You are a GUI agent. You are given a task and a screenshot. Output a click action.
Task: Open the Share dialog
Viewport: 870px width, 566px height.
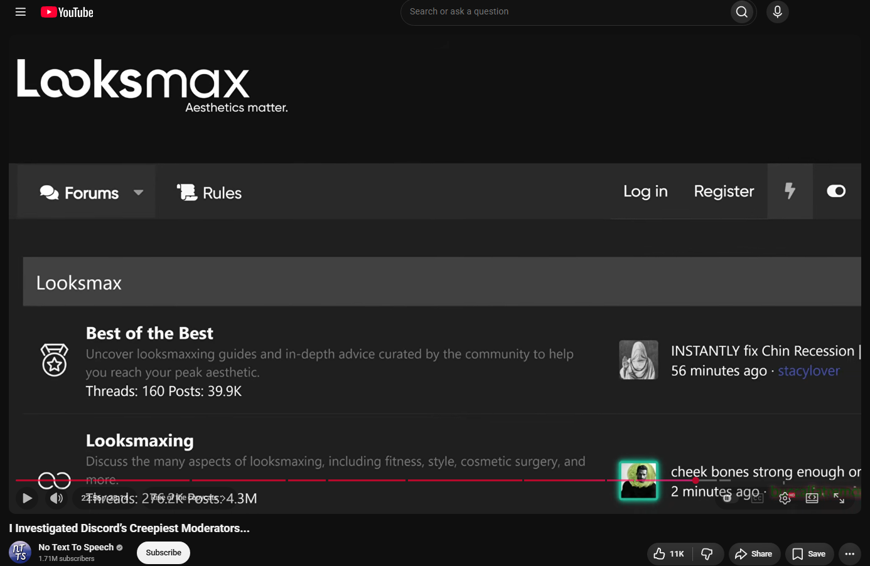[x=754, y=553]
